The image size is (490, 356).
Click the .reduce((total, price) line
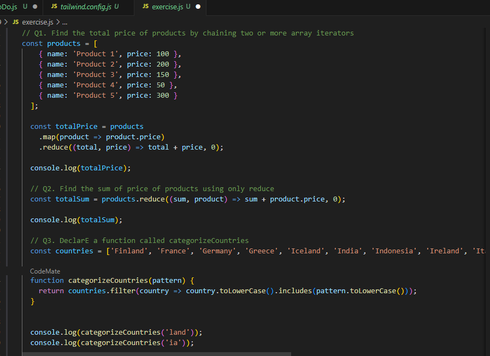click(x=131, y=147)
